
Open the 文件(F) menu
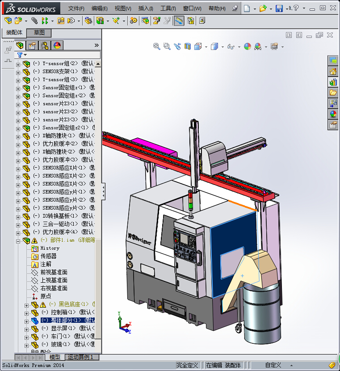(x=76, y=8)
